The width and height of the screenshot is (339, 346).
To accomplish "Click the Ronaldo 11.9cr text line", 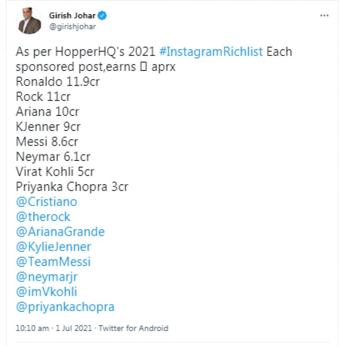I will click(58, 82).
